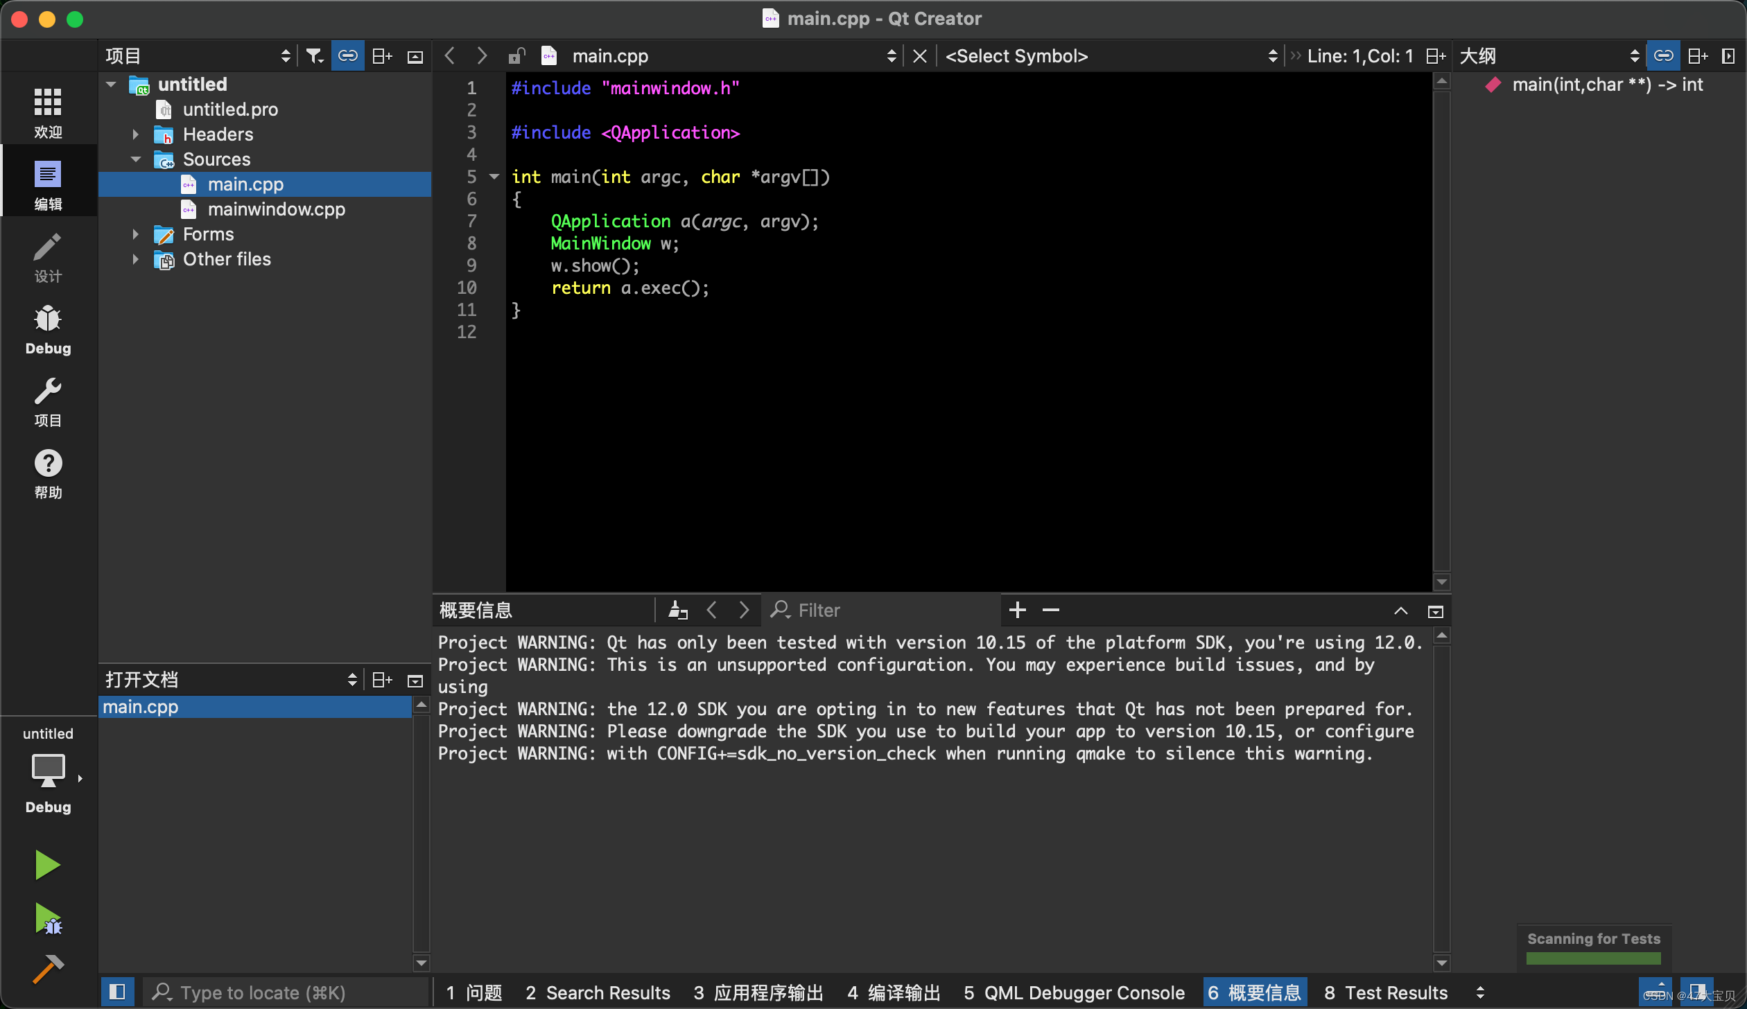
Task: Click the green Run button
Action: 47,864
